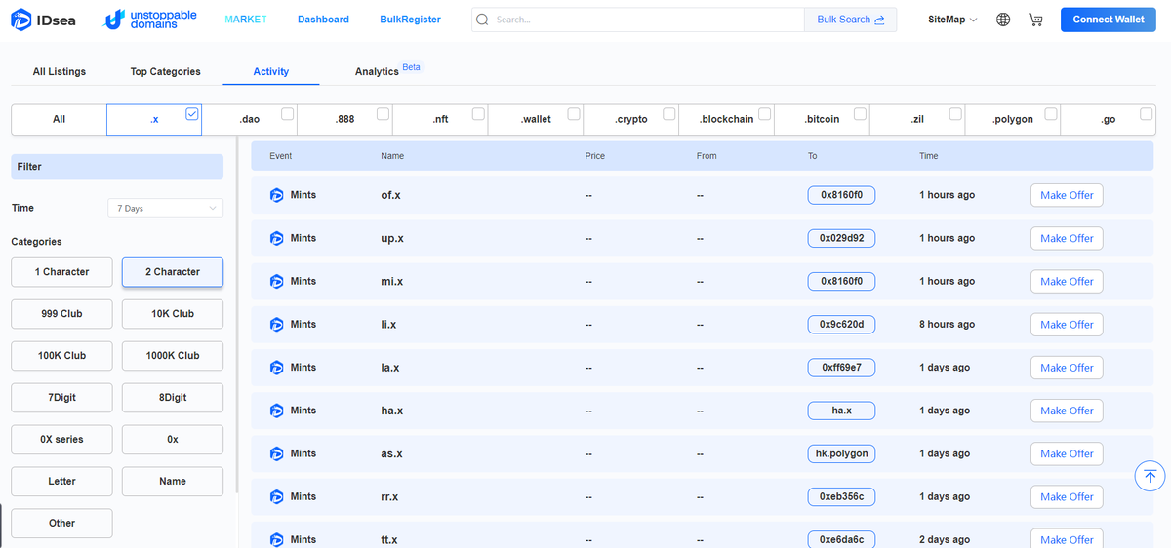Check the .dao domain checkbox
This screenshot has width=1171, height=548.
click(288, 114)
